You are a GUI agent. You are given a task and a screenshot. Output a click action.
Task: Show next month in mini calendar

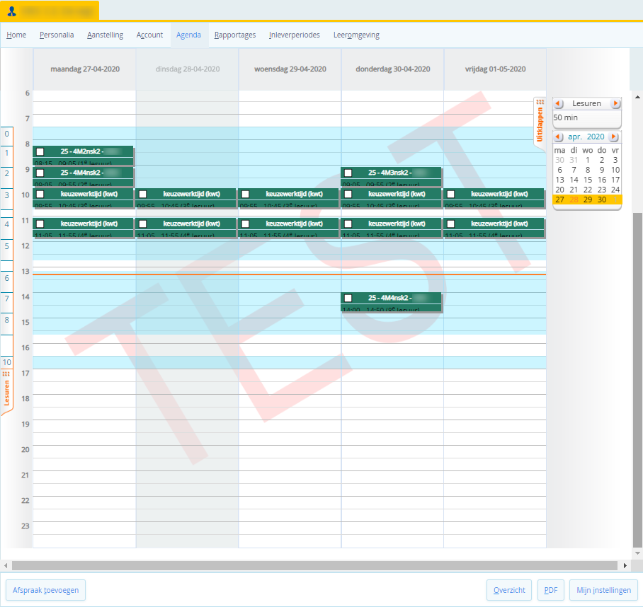click(613, 137)
